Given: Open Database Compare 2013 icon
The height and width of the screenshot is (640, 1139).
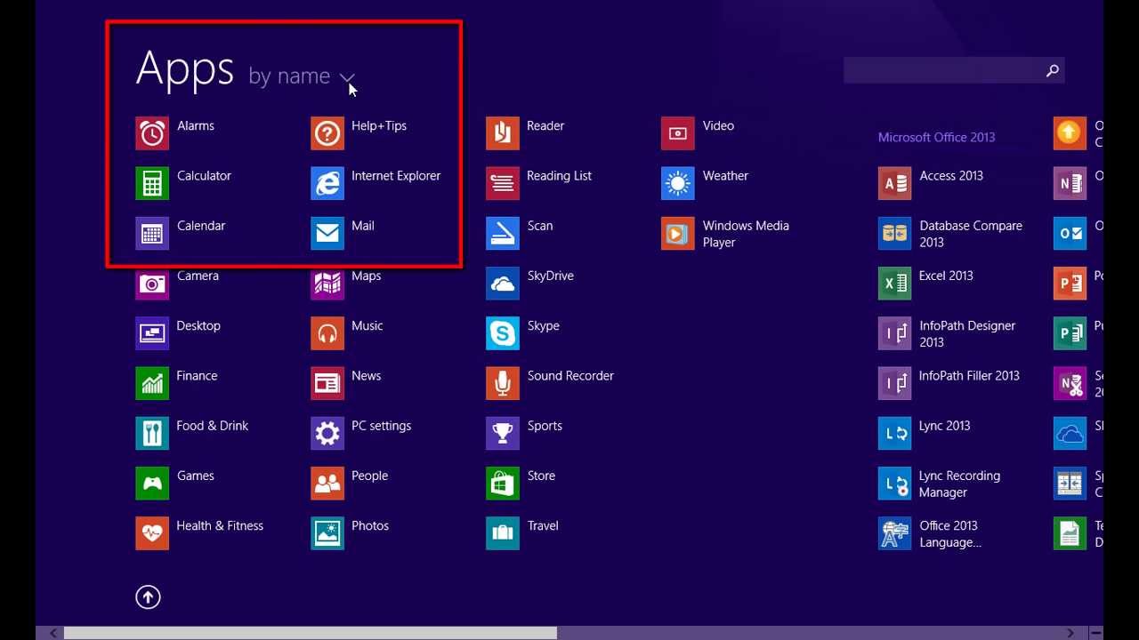Looking at the screenshot, I should (894, 234).
